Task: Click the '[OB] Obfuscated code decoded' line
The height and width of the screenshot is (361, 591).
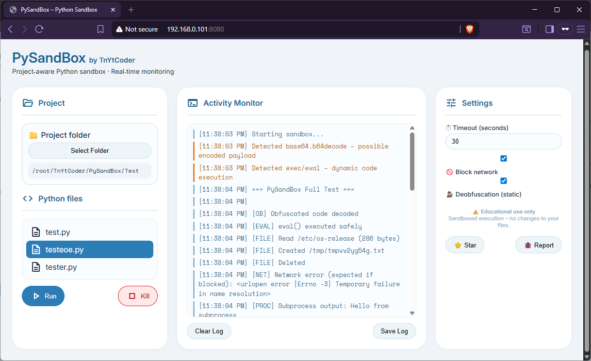Action: (x=301, y=213)
